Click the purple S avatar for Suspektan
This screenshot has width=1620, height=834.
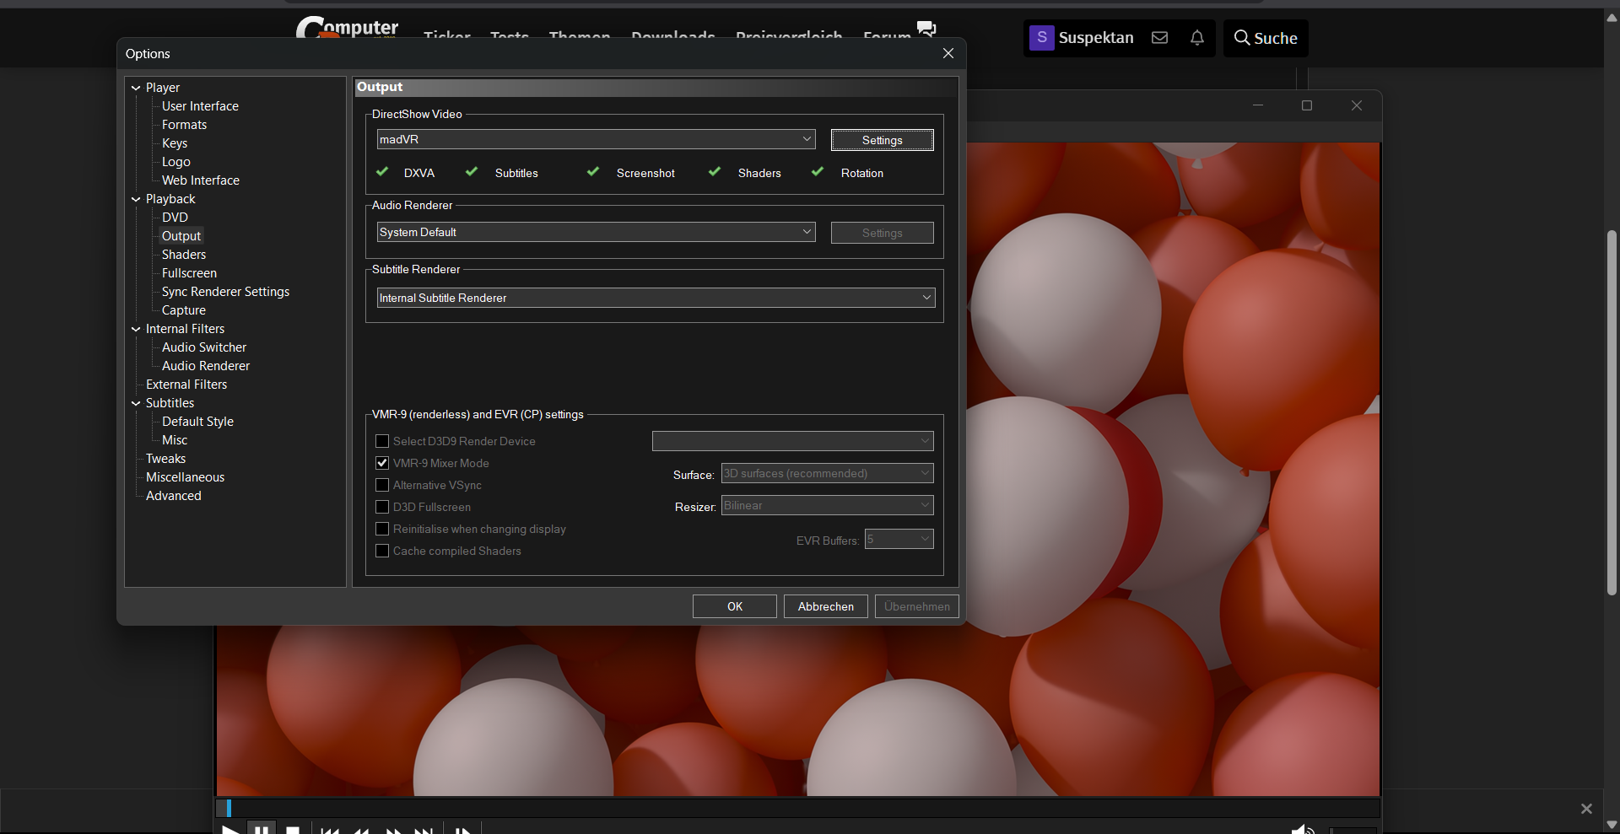pyautogui.click(x=1041, y=37)
